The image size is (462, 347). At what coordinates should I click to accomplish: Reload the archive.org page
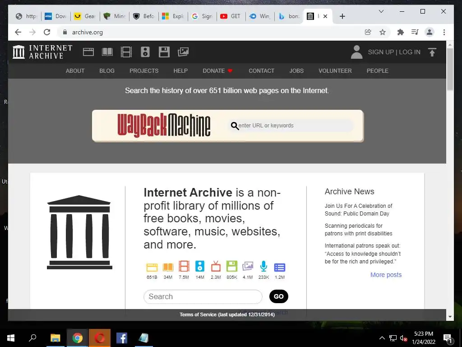47,32
